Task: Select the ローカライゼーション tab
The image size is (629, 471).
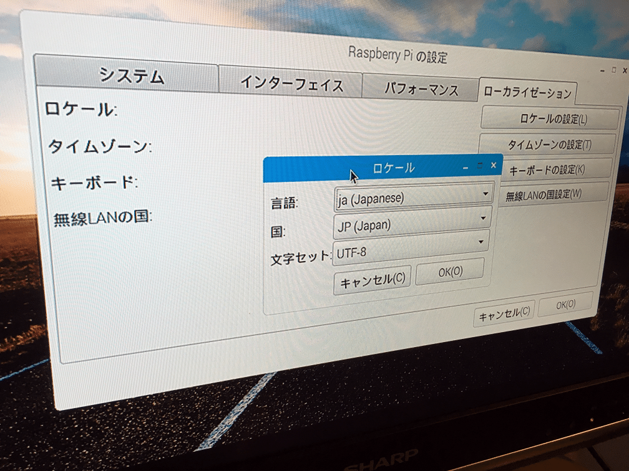Action: click(x=527, y=92)
